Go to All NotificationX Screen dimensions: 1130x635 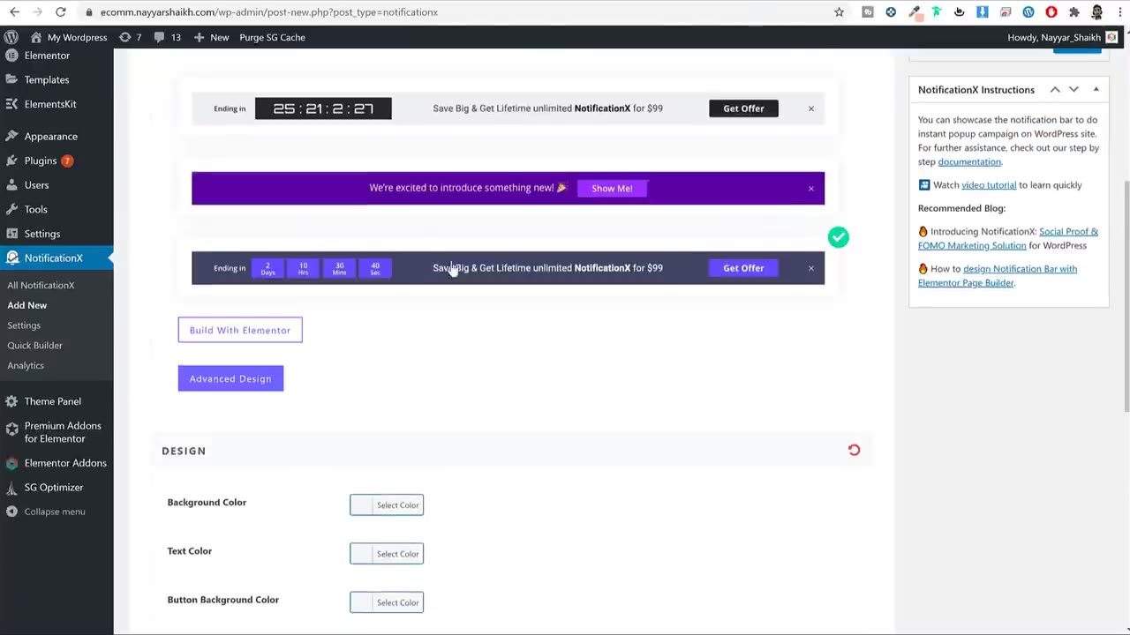pyautogui.click(x=41, y=285)
